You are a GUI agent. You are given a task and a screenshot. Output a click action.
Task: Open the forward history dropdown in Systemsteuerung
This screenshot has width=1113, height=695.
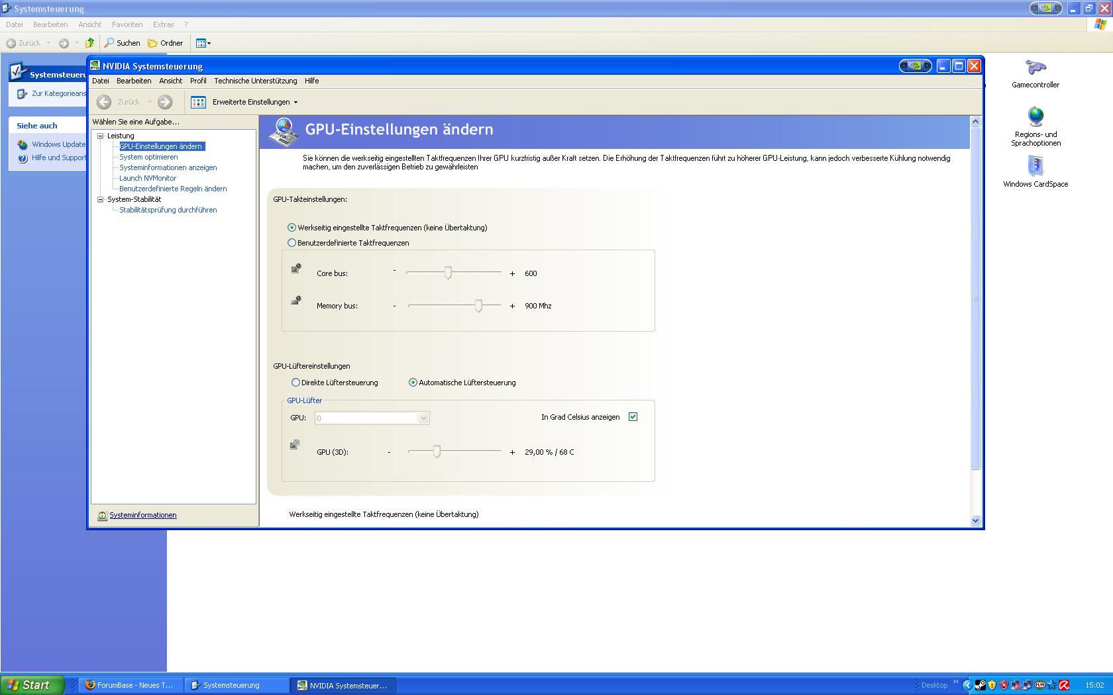tap(77, 43)
